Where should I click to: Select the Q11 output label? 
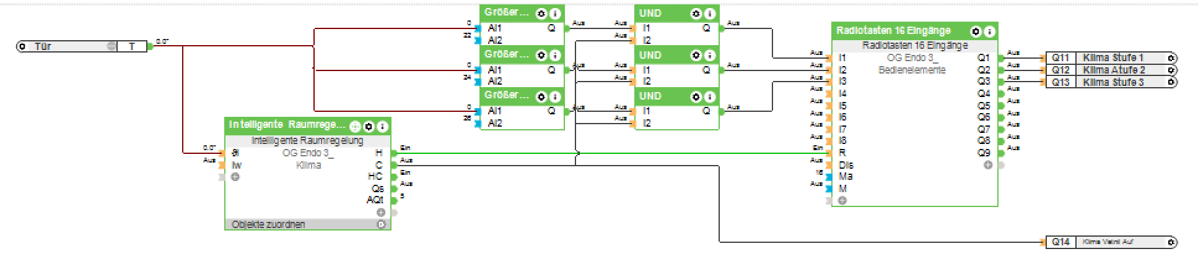coord(1060,58)
